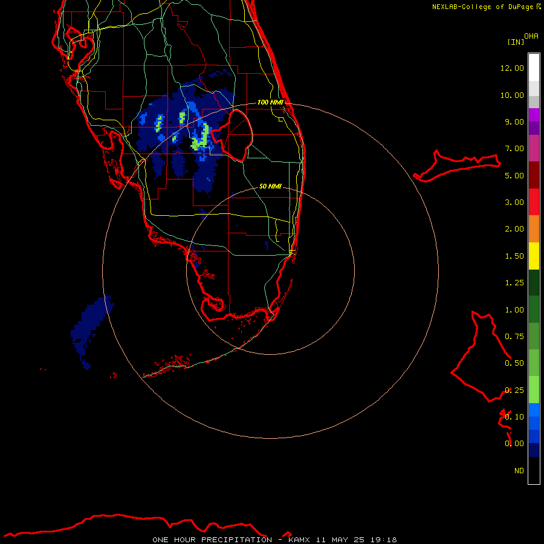Click the '3.00' legend value
544x544 pixels.
[x=514, y=202]
